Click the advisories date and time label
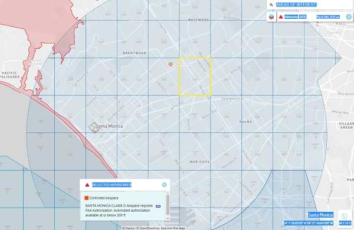Viewport: 354px width, 230px height. tap(328, 17)
